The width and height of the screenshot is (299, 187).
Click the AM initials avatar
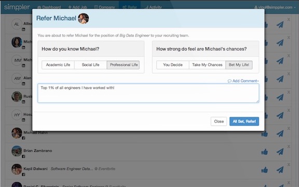point(17,78)
